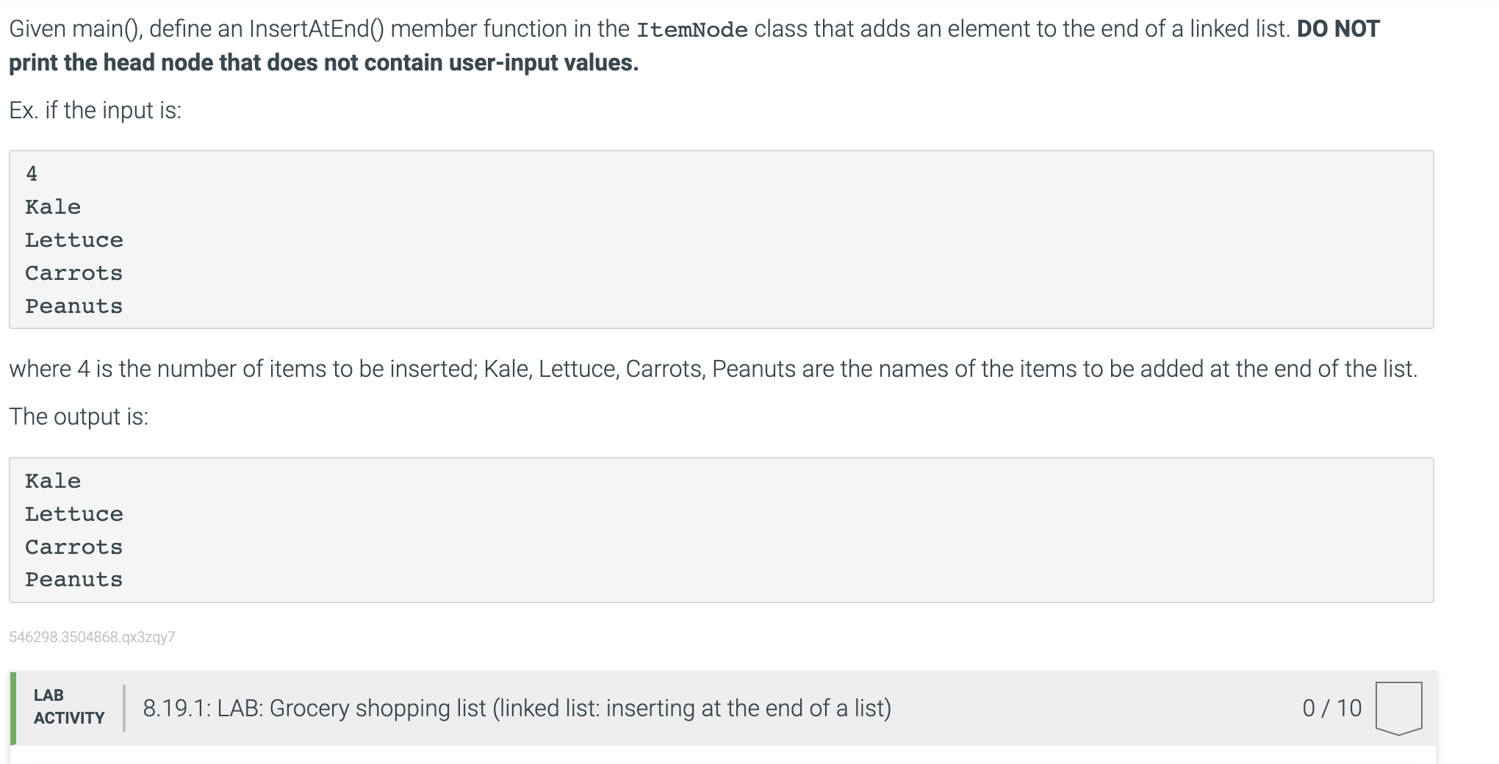
Task: Click the Carrots entry in the output box
Action: coord(73,546)
